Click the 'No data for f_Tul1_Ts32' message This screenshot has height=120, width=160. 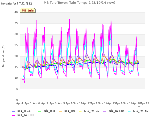[16, 3]
